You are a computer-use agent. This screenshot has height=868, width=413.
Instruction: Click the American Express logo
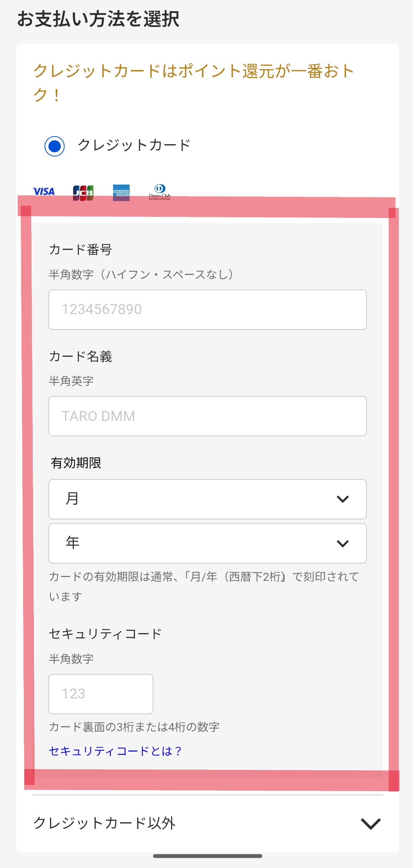tap(121, 192)
